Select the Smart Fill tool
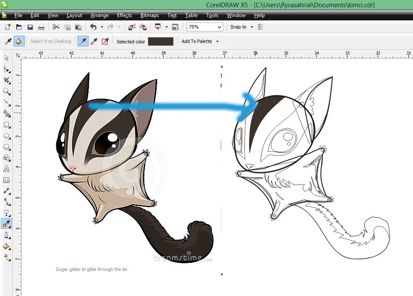Image resolution: width=413 pixels, height=296 pixels. click(6, 114)
